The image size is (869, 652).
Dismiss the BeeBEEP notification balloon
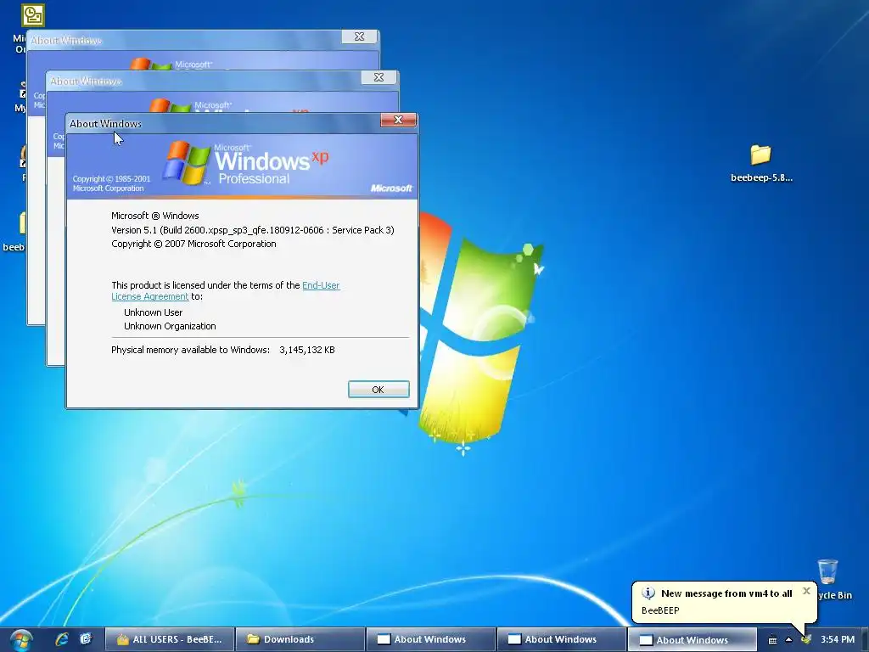click(806, 591)
